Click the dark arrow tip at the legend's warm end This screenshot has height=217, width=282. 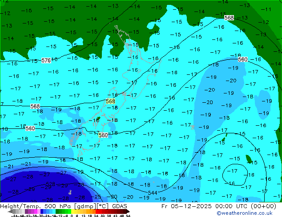tap(128, 212)
